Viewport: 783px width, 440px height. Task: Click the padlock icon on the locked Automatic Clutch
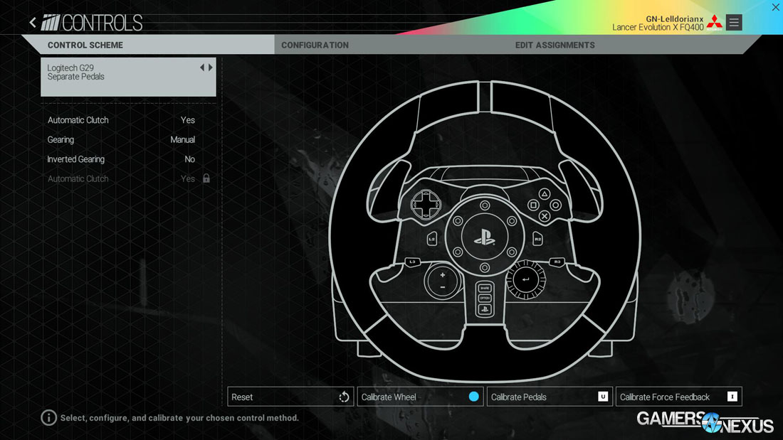point(205,178)
